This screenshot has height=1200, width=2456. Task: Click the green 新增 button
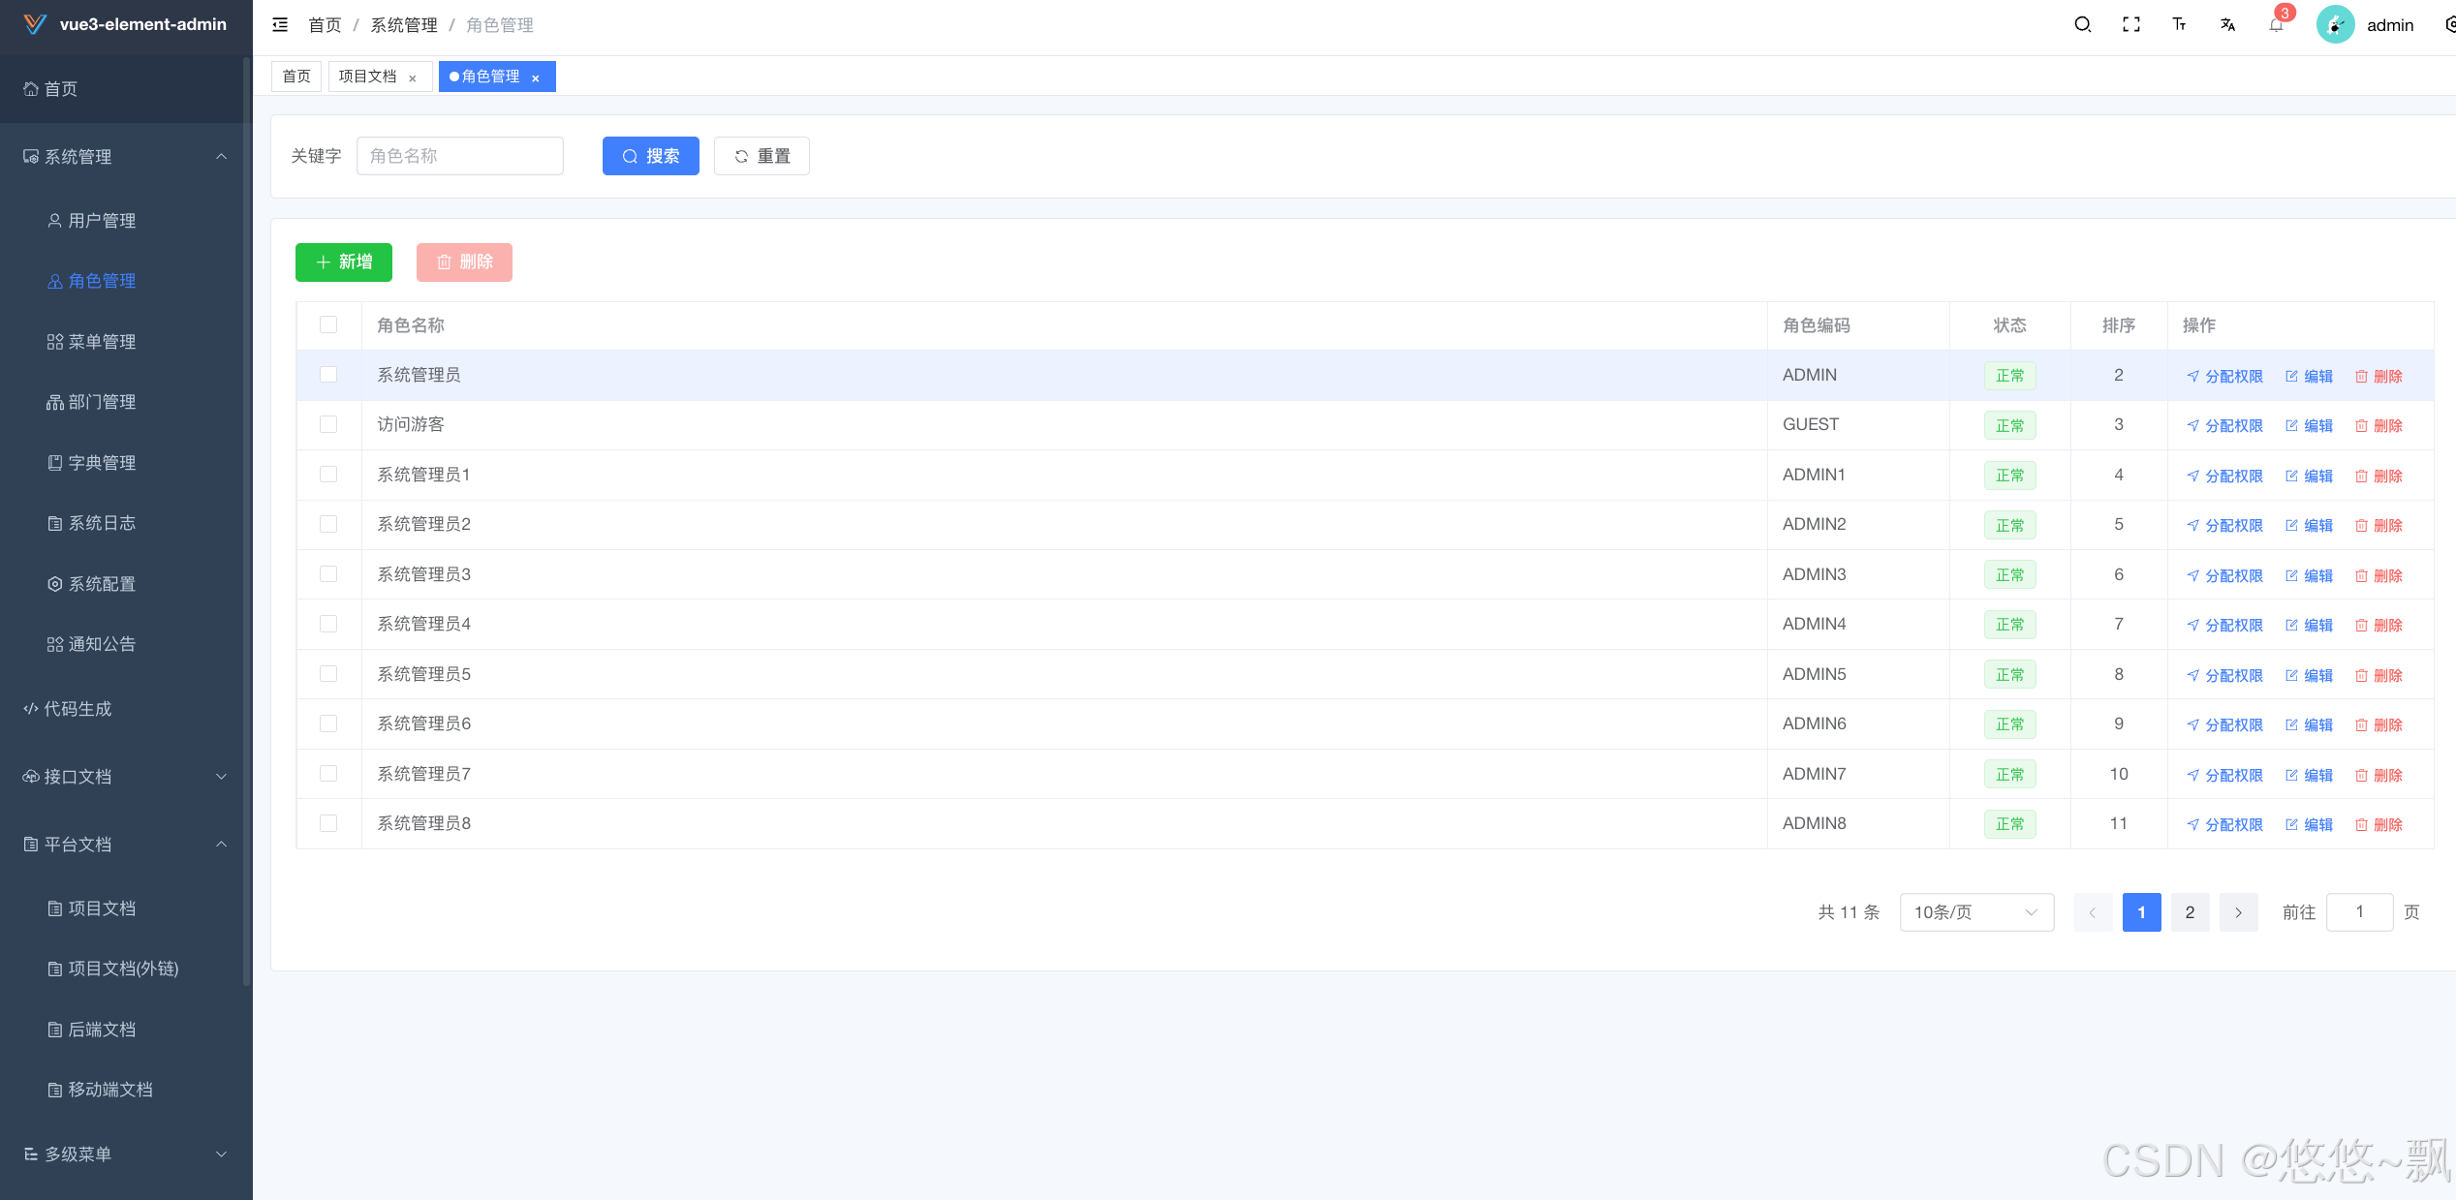[344, 262]
